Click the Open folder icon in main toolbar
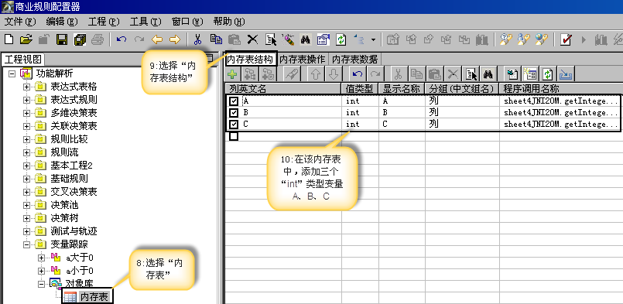 pos(26,39)
